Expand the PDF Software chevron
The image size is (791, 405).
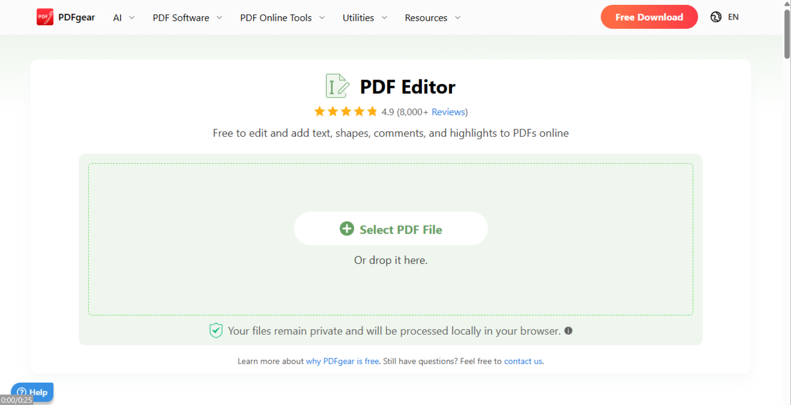(x=219, y=17)
